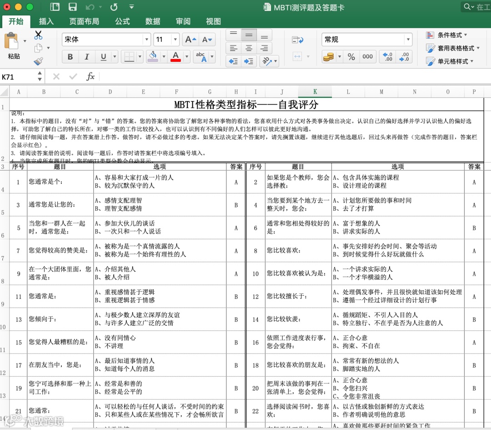Expand the font color dropdown arrow
Image resolution: width=491 pixels, height=430 pixels.
(187, 57)
